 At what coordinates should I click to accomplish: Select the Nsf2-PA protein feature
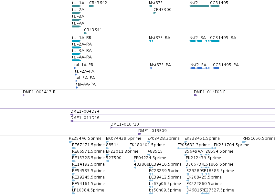tap(200, 68)
